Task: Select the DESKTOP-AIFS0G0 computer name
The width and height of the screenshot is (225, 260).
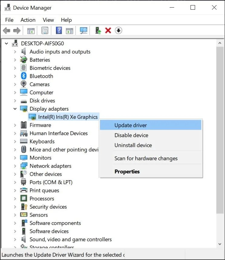Action: click(42, 44)
